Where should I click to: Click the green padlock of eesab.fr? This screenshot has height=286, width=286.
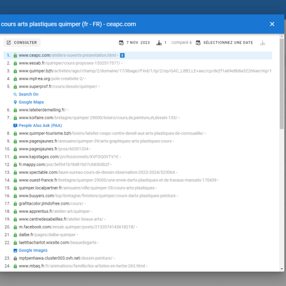(15, 63)
